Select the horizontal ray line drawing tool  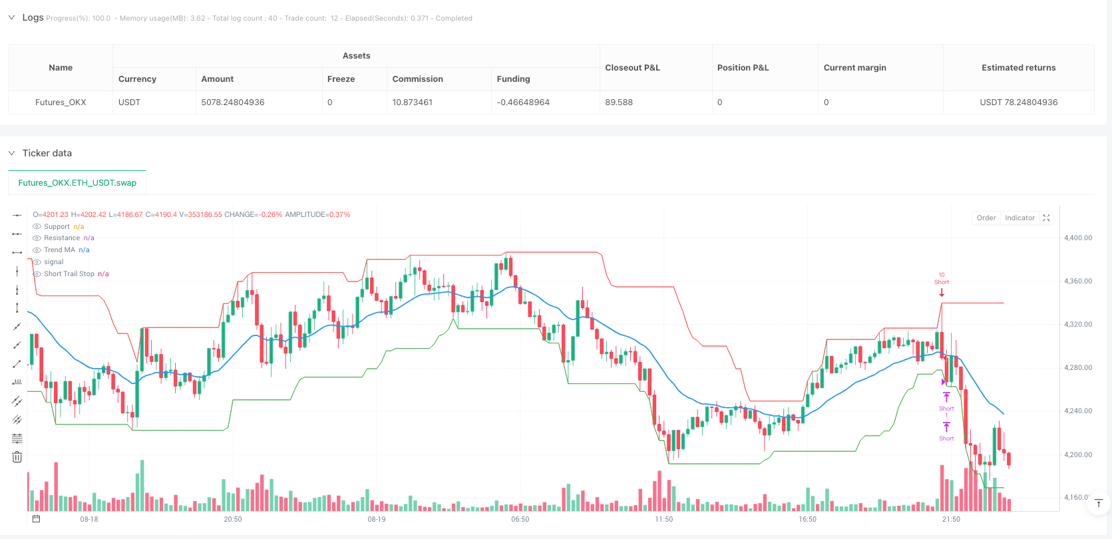coord(17,234)
